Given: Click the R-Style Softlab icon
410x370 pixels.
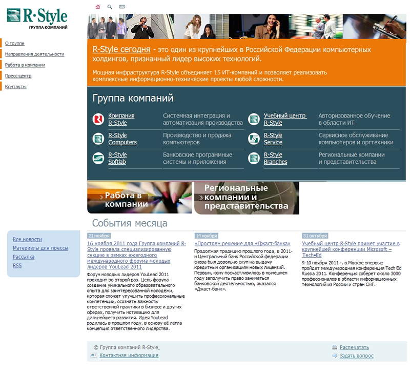Looking at the screenshot, I should click(98, 158).
